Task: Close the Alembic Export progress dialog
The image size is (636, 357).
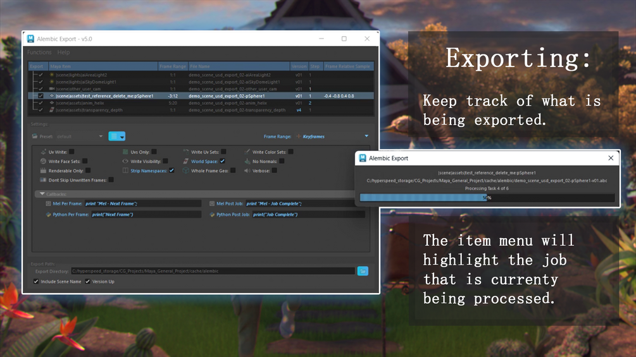Action: click(611, 158)
